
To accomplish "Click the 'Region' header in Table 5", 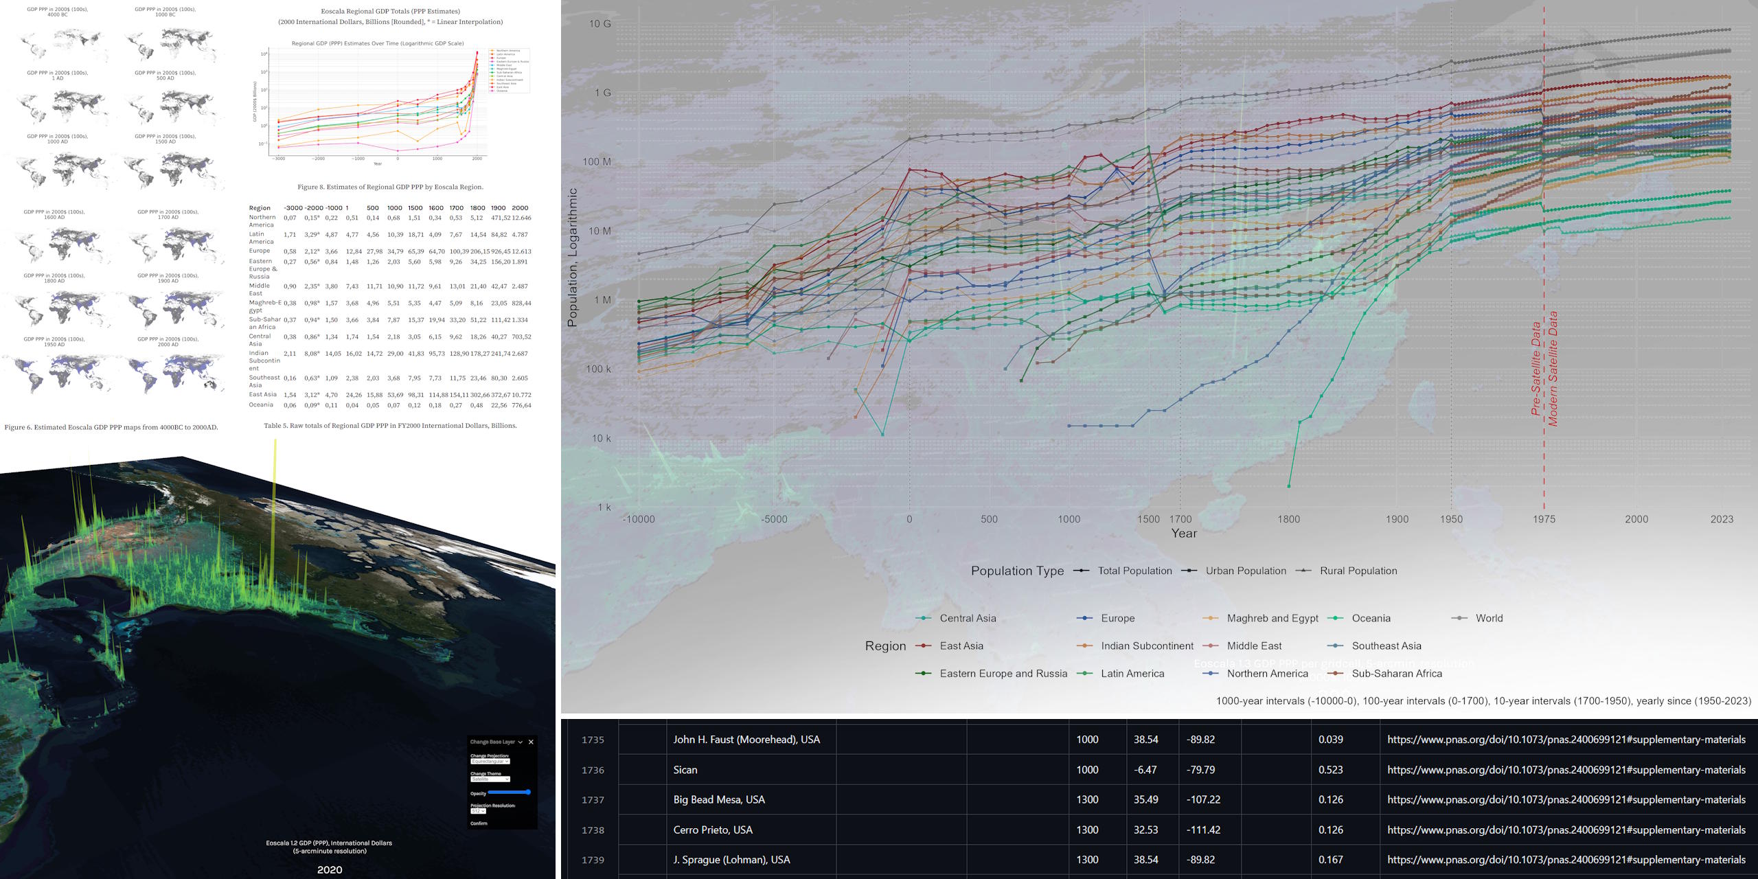I will 260,207.
